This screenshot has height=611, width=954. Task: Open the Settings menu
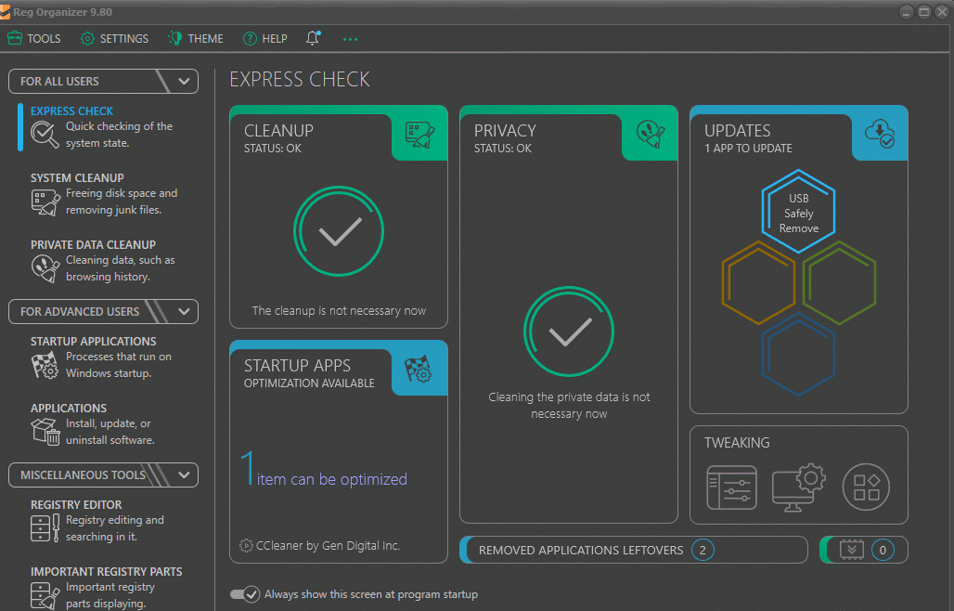[x=114, y=38]
